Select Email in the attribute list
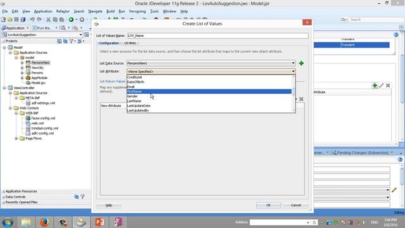The height and width of the screenshot is (228, 405). click(x=209, y=87)
